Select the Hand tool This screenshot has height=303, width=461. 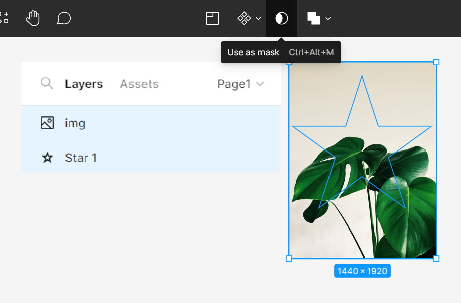(x=33, y=18)
